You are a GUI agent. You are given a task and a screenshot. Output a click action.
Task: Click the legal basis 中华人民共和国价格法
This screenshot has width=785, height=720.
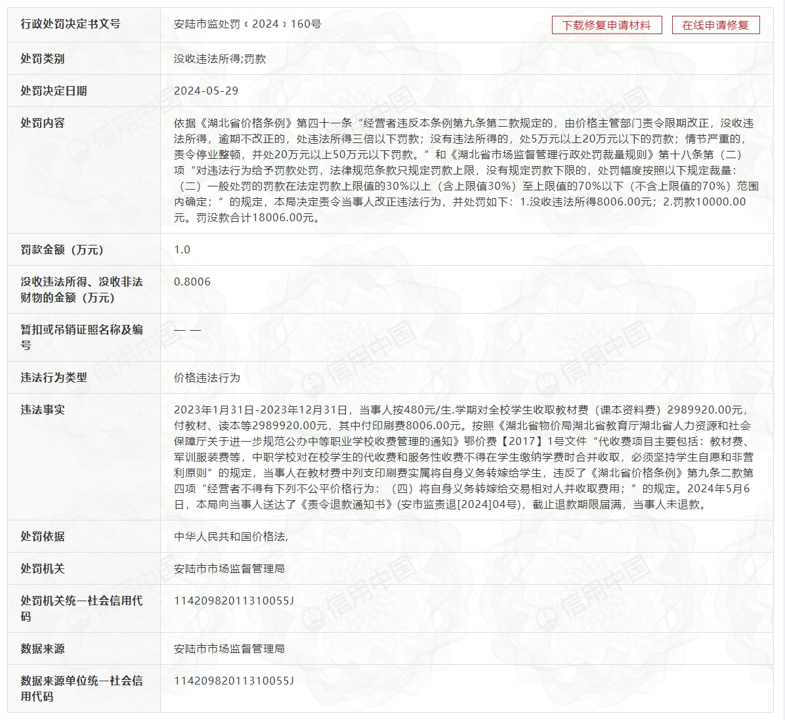(230, 536)
